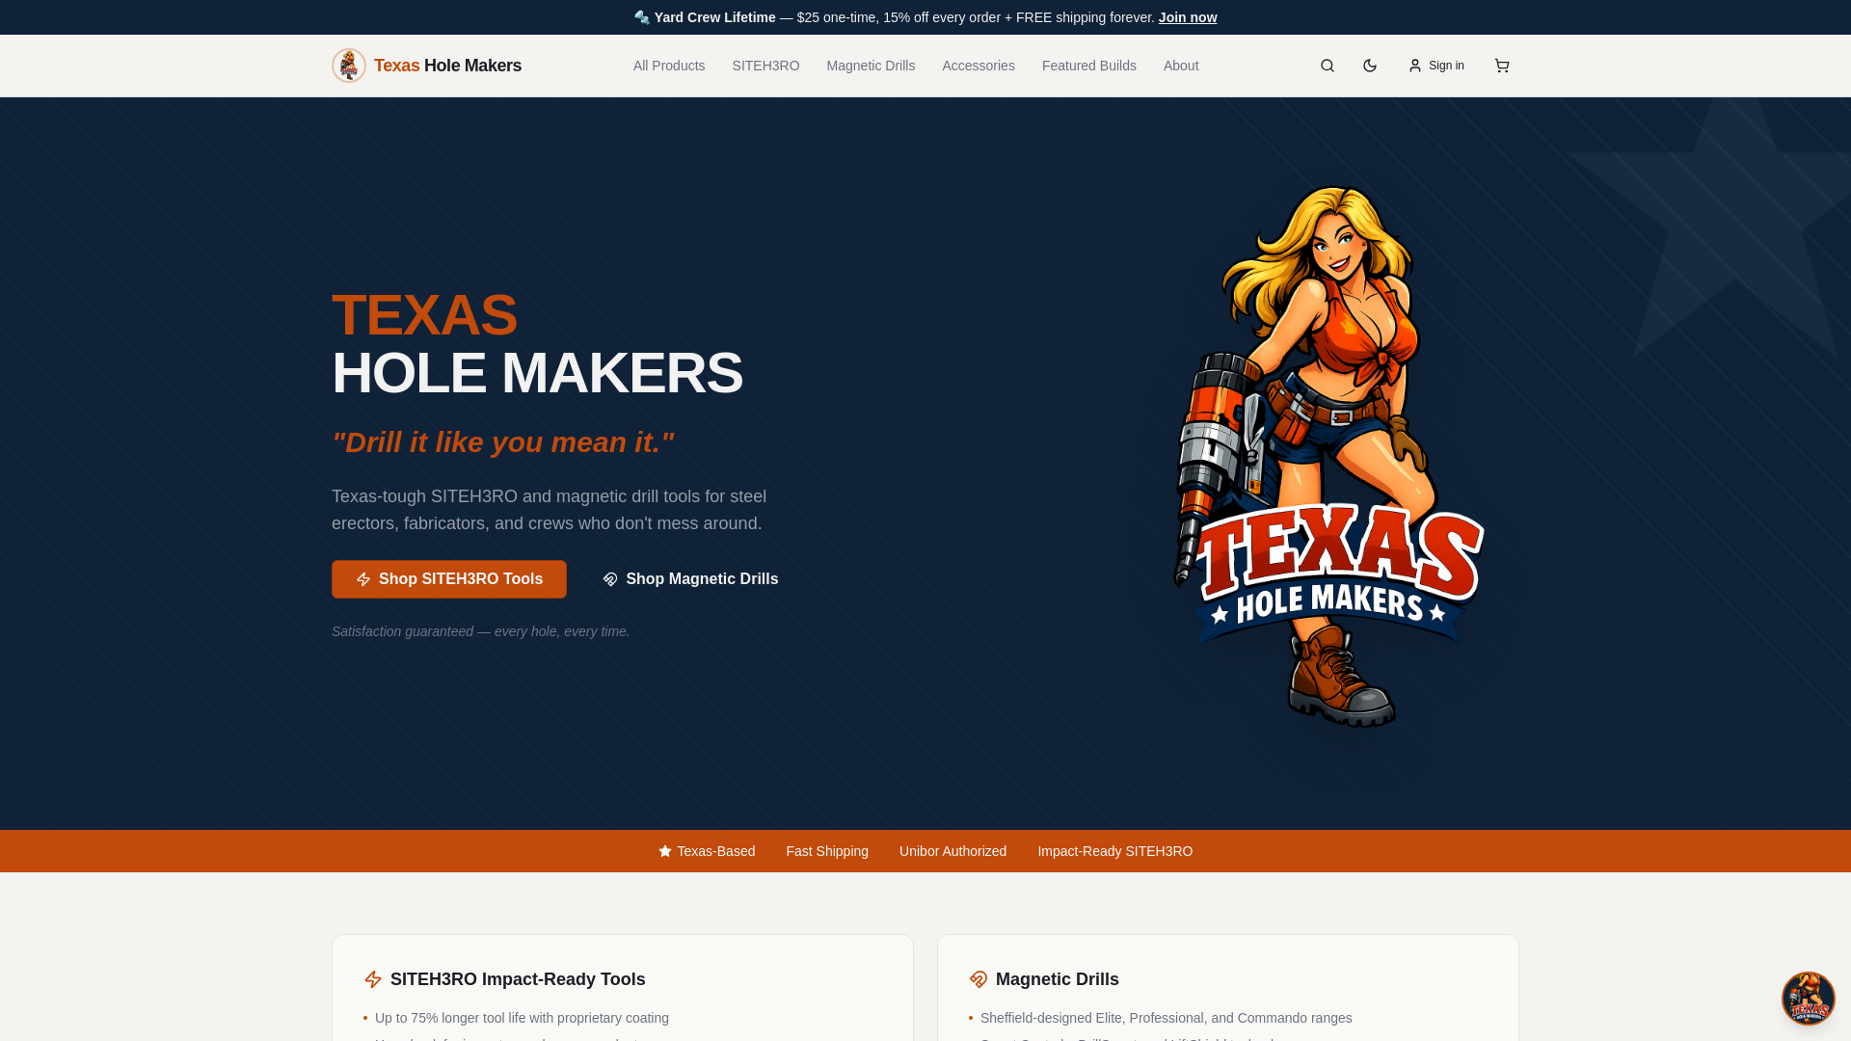1851x1041 pixels.
Task: Click the round site logo in header
Action: tap(349, 66)
